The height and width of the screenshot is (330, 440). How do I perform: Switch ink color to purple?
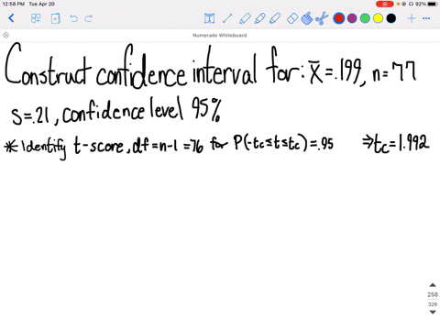point(352,18)
